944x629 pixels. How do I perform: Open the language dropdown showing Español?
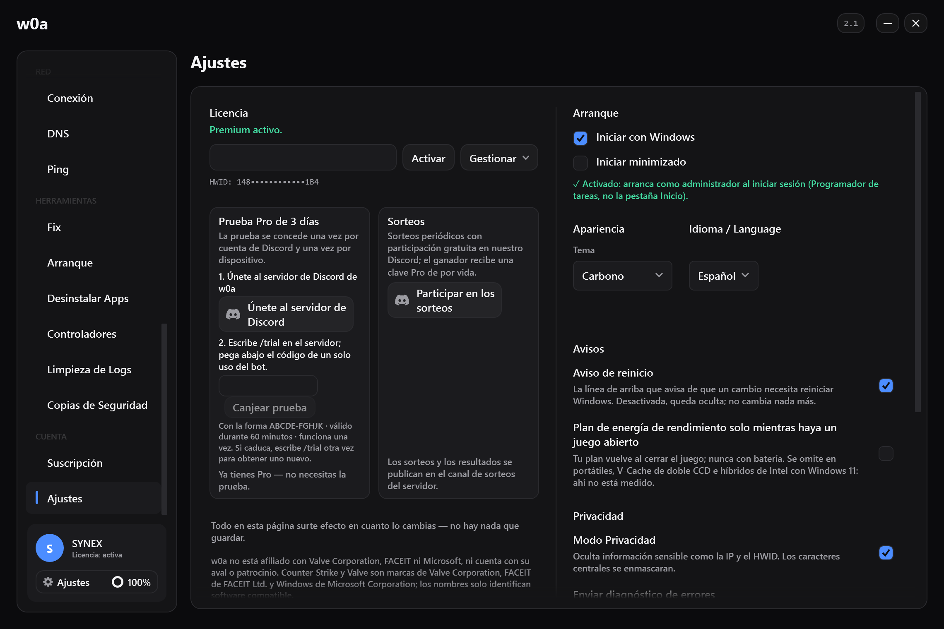tap(723, 276)
